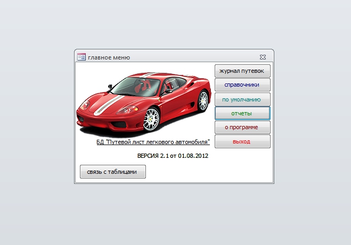
Task: Open справочники reference lists
Action: (x=242, y=85)
